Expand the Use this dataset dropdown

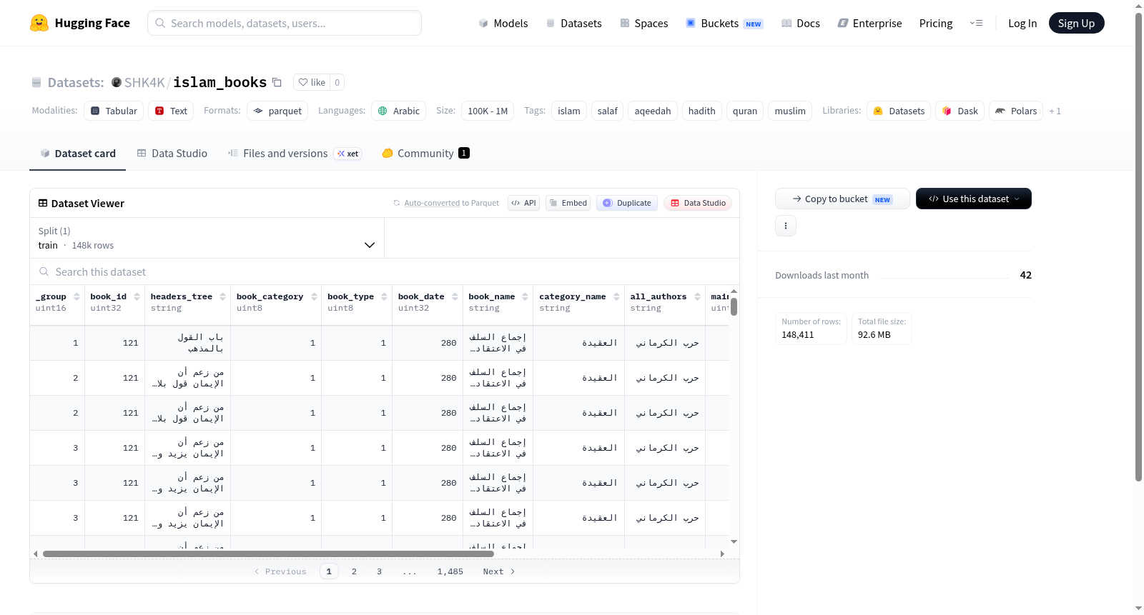click(973, 199)
